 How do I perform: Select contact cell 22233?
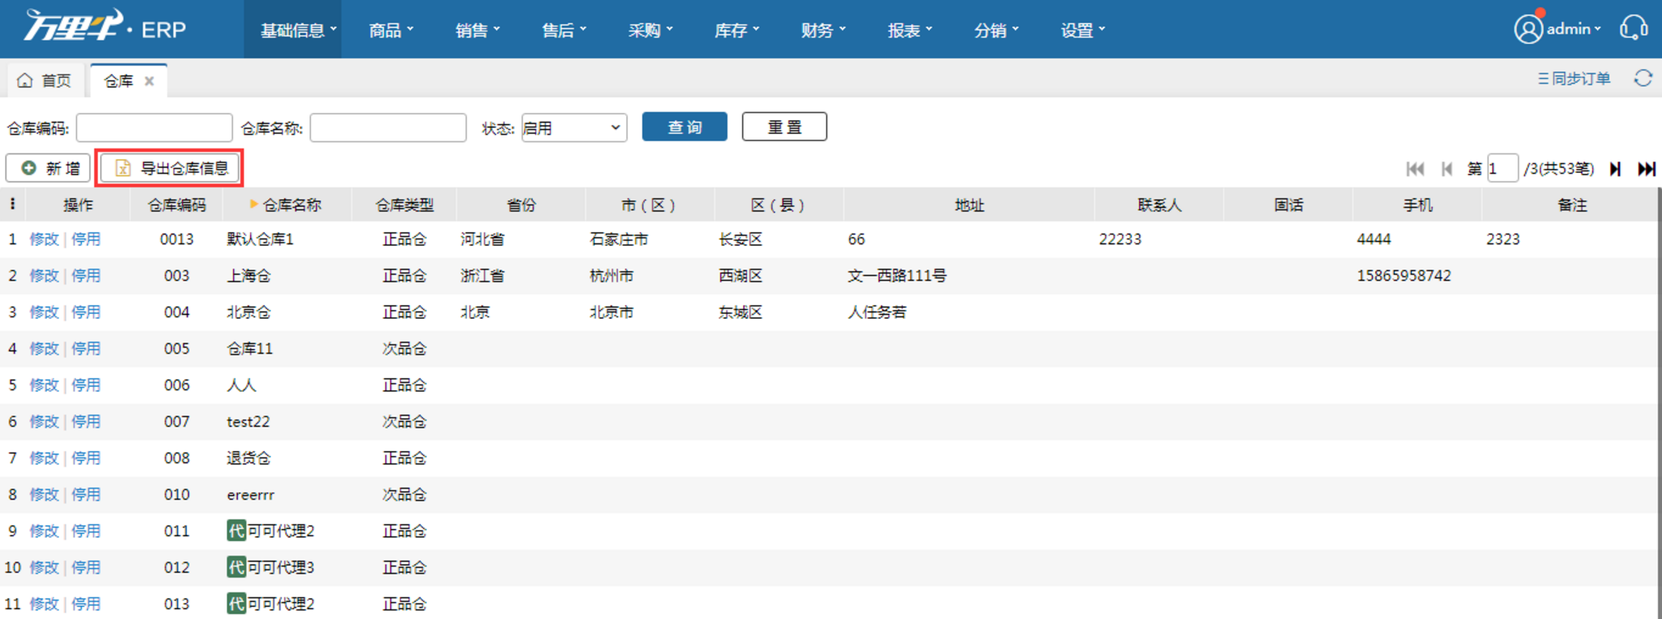coord(1120,239)
